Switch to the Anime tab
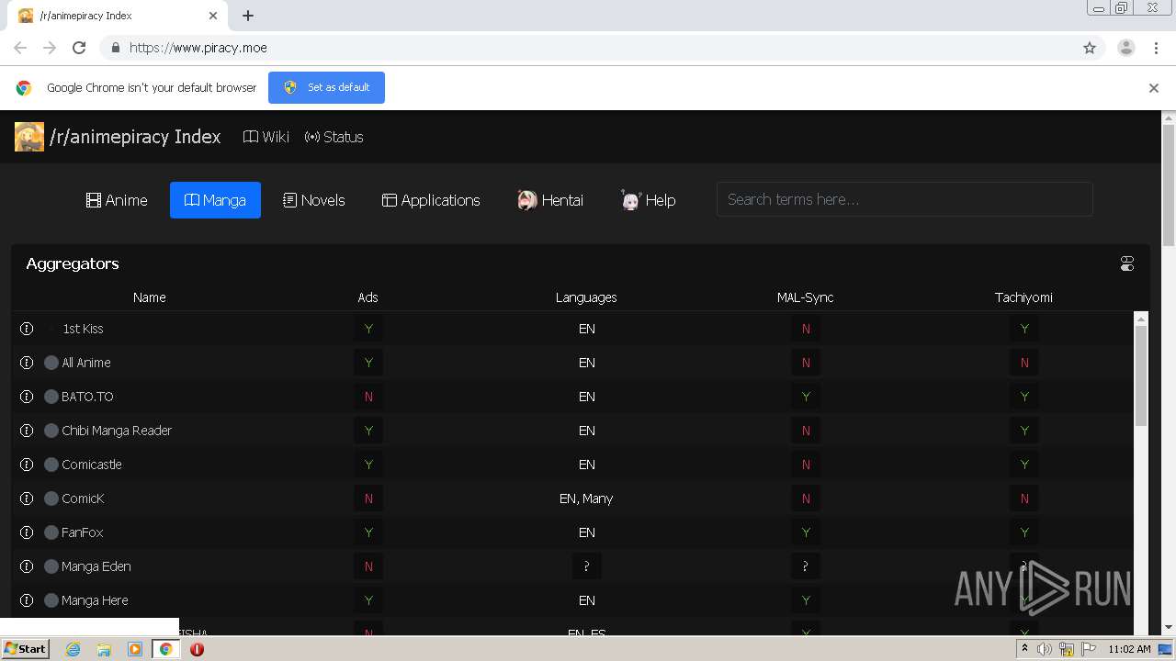The width and height of the screenshot is (1176, 661). click(117, 200)
